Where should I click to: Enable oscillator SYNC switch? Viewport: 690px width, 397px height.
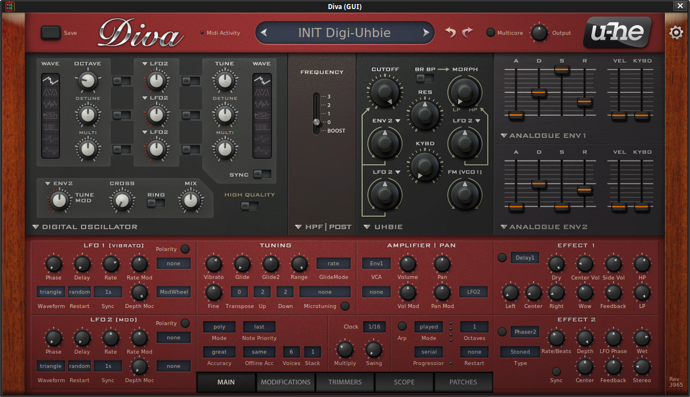tap(262, 174)
